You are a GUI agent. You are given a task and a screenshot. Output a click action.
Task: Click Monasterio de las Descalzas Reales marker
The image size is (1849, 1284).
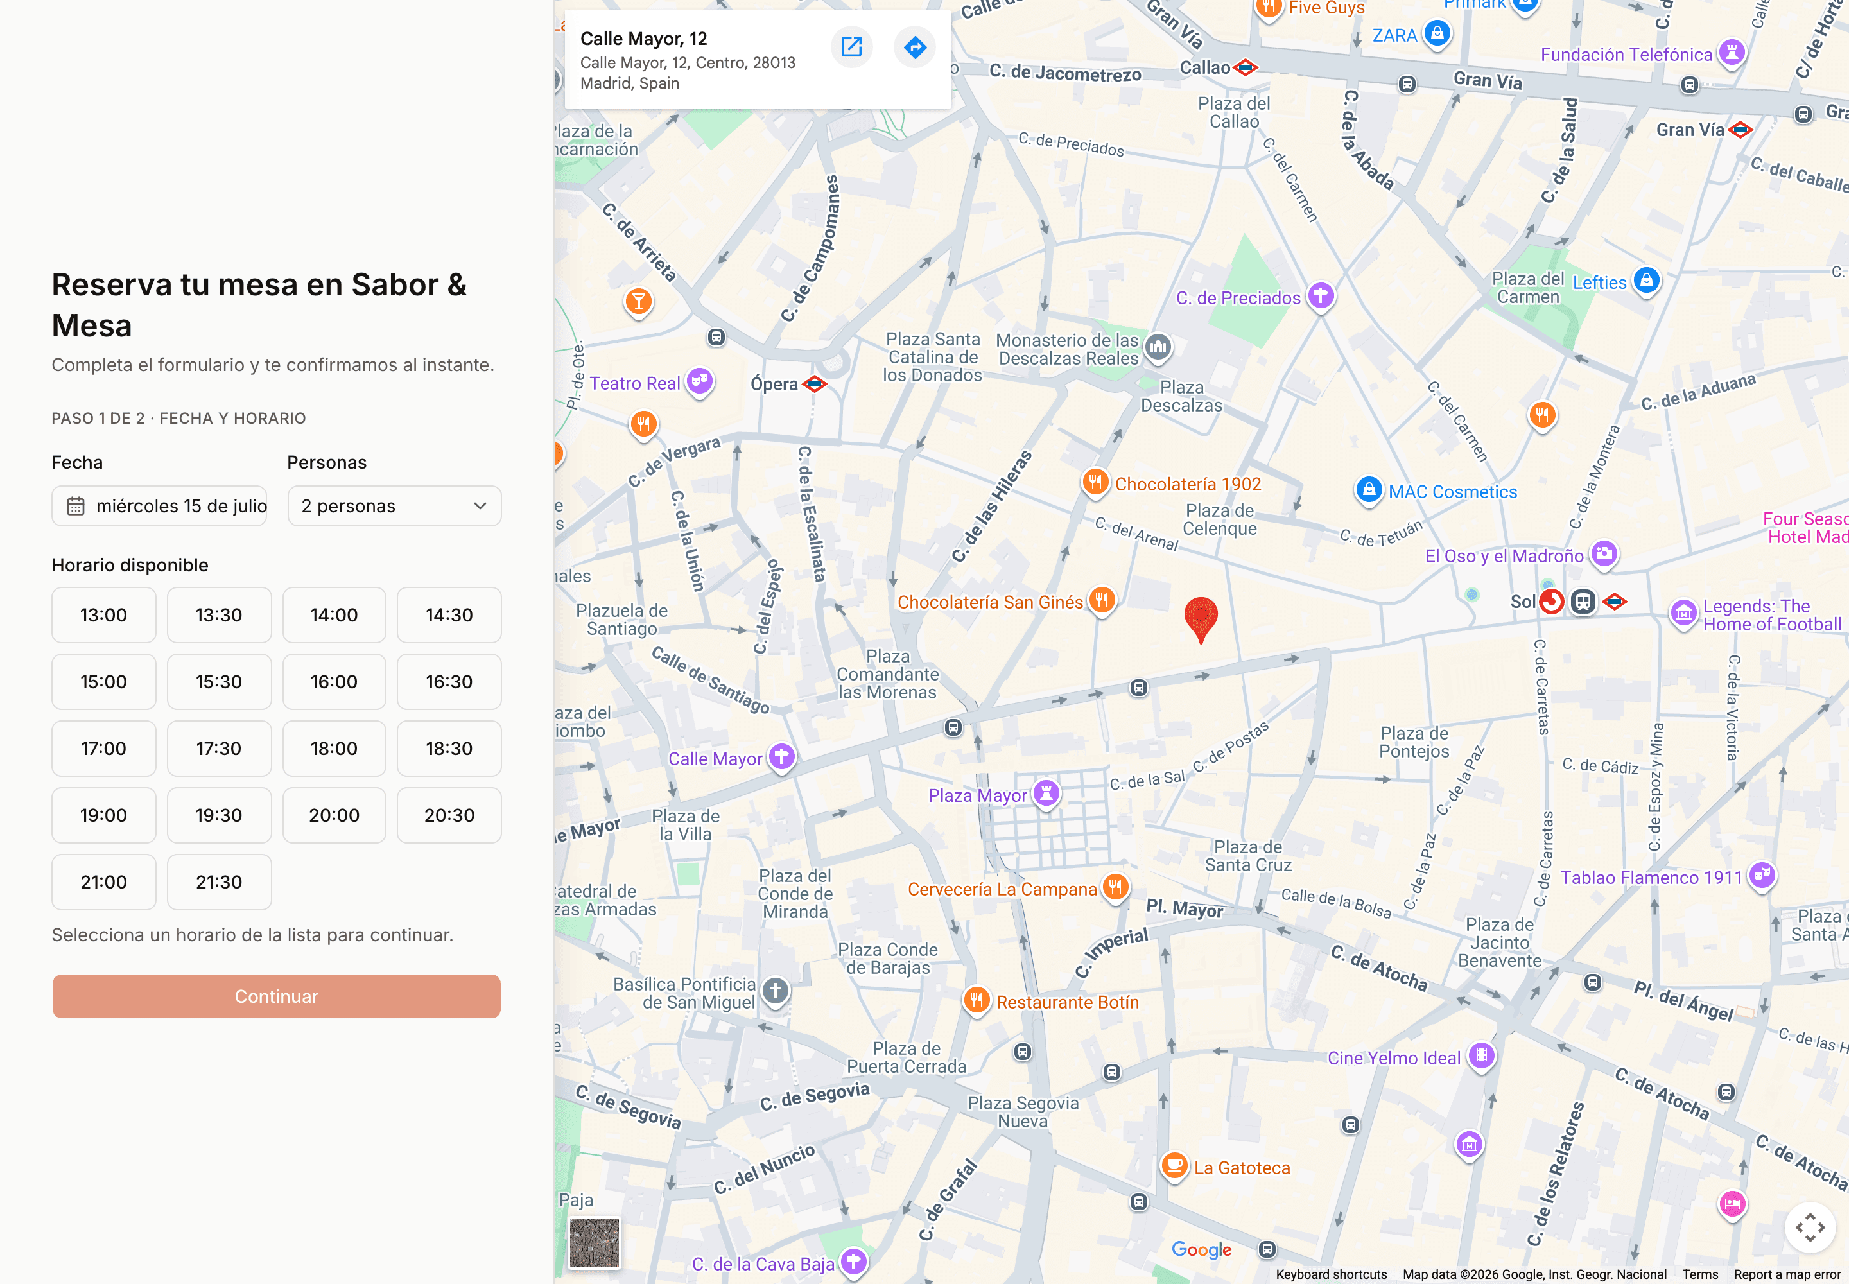click(x=1158, y=347)
